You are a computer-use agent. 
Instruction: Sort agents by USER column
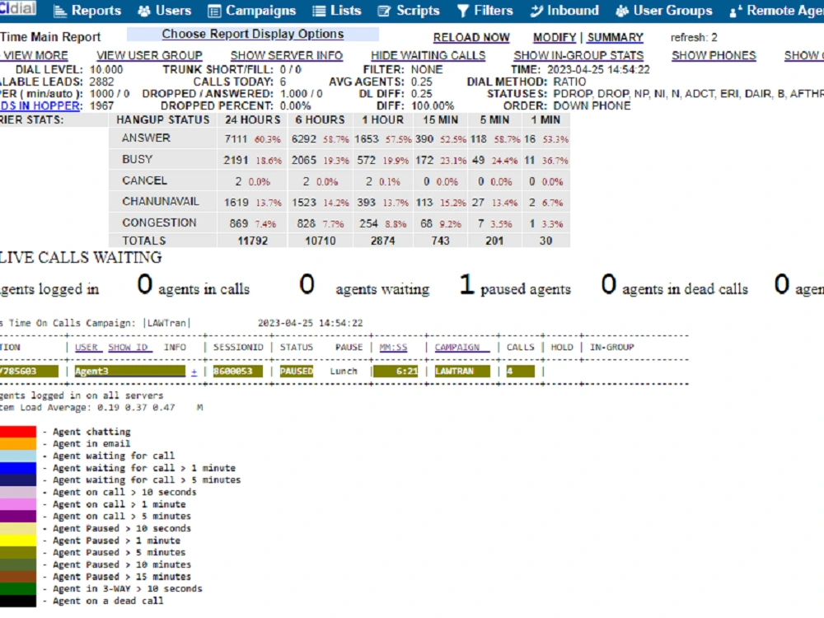[87, 348]
